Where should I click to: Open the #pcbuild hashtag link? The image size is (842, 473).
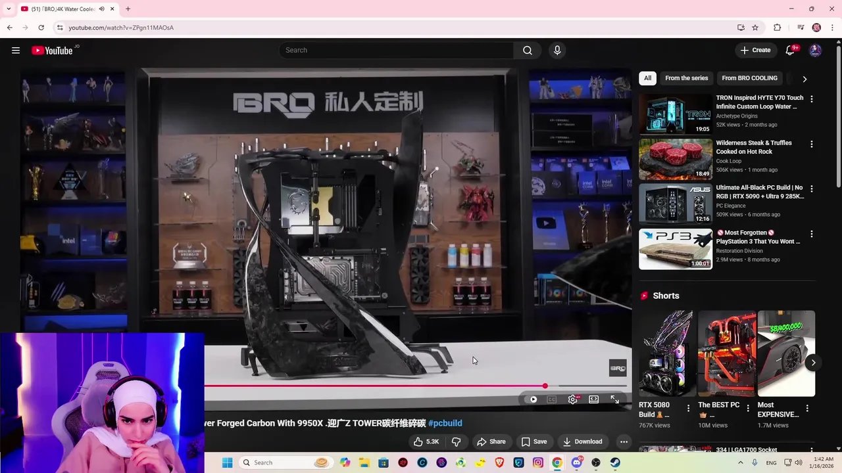click(445, 423)
